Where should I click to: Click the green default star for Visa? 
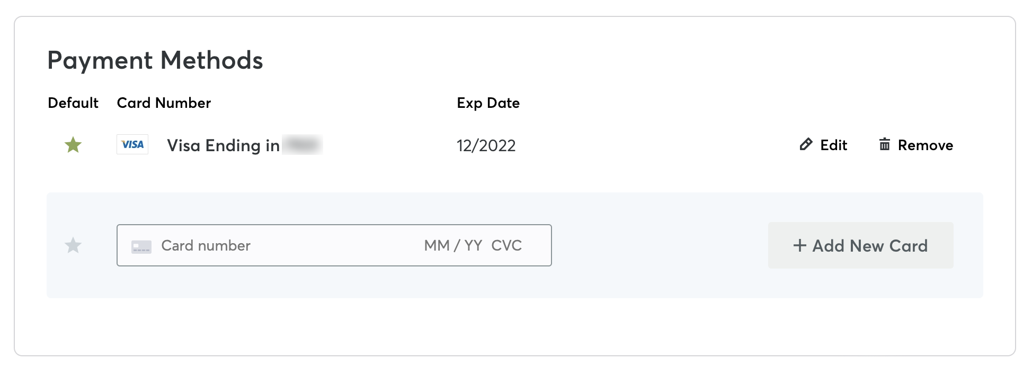click(73, 145)
